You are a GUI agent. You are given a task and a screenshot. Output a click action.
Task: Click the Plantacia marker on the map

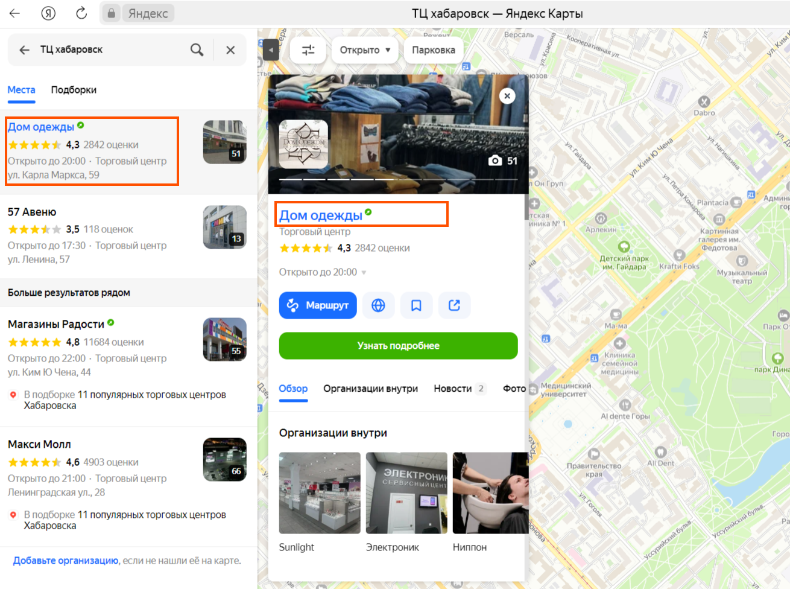point(737,203)
